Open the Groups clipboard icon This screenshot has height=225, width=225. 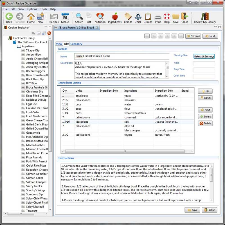(x=148, y=18)
